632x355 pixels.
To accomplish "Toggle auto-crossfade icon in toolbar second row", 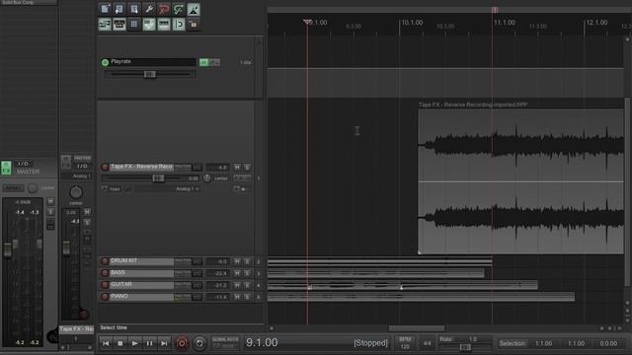I will (105, 24).
